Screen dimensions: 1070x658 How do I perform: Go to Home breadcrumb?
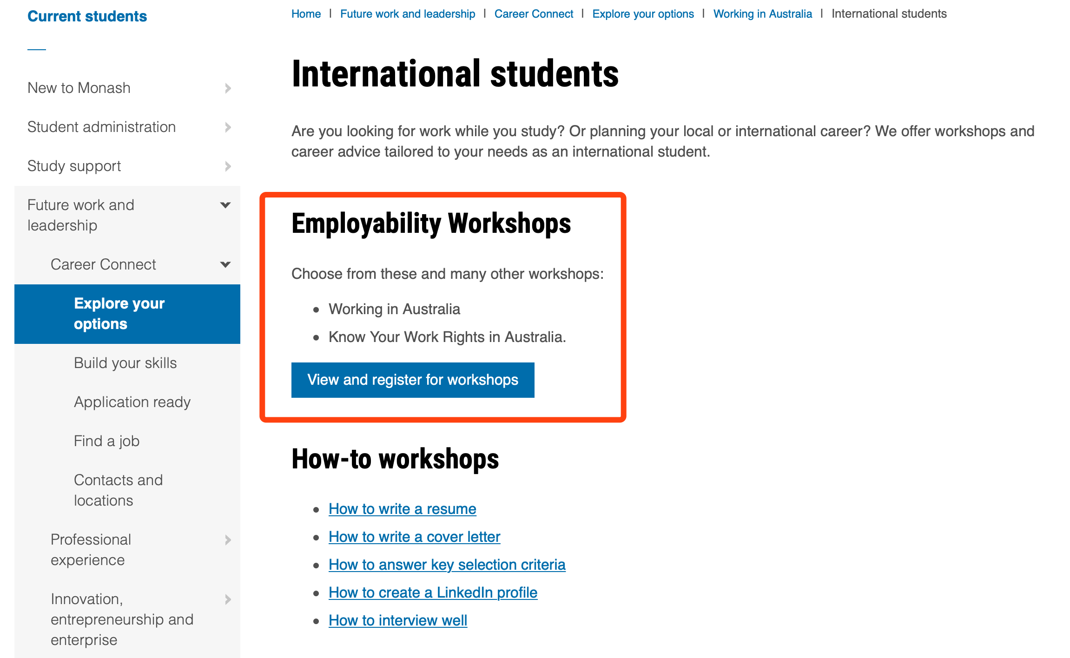tap(306, 14)
